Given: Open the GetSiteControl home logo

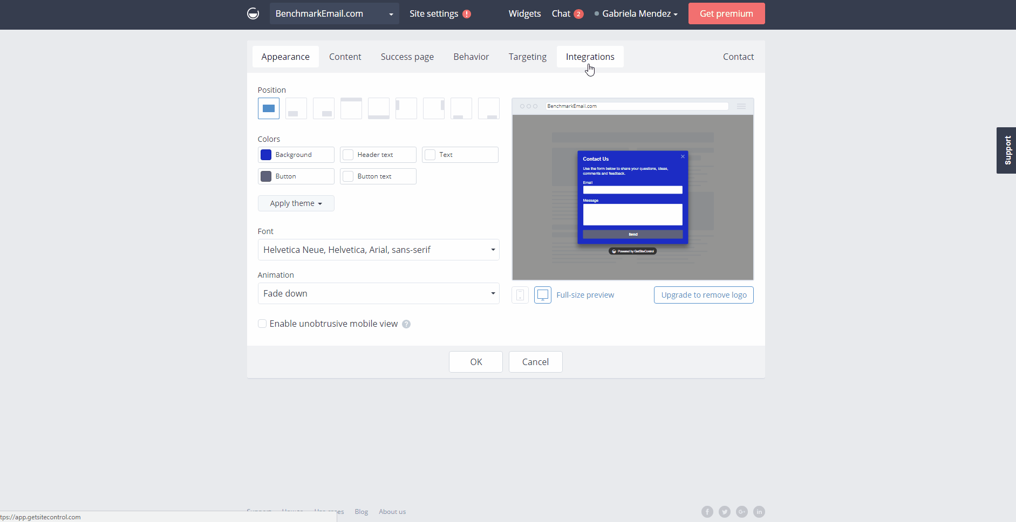Looking at the screenshot, I should (x=253, y=13).
